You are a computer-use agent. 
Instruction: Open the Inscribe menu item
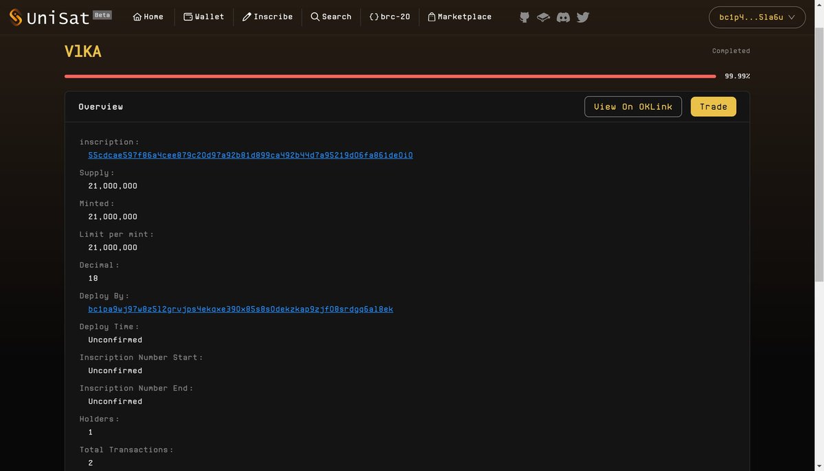click(x=268, y=16)
